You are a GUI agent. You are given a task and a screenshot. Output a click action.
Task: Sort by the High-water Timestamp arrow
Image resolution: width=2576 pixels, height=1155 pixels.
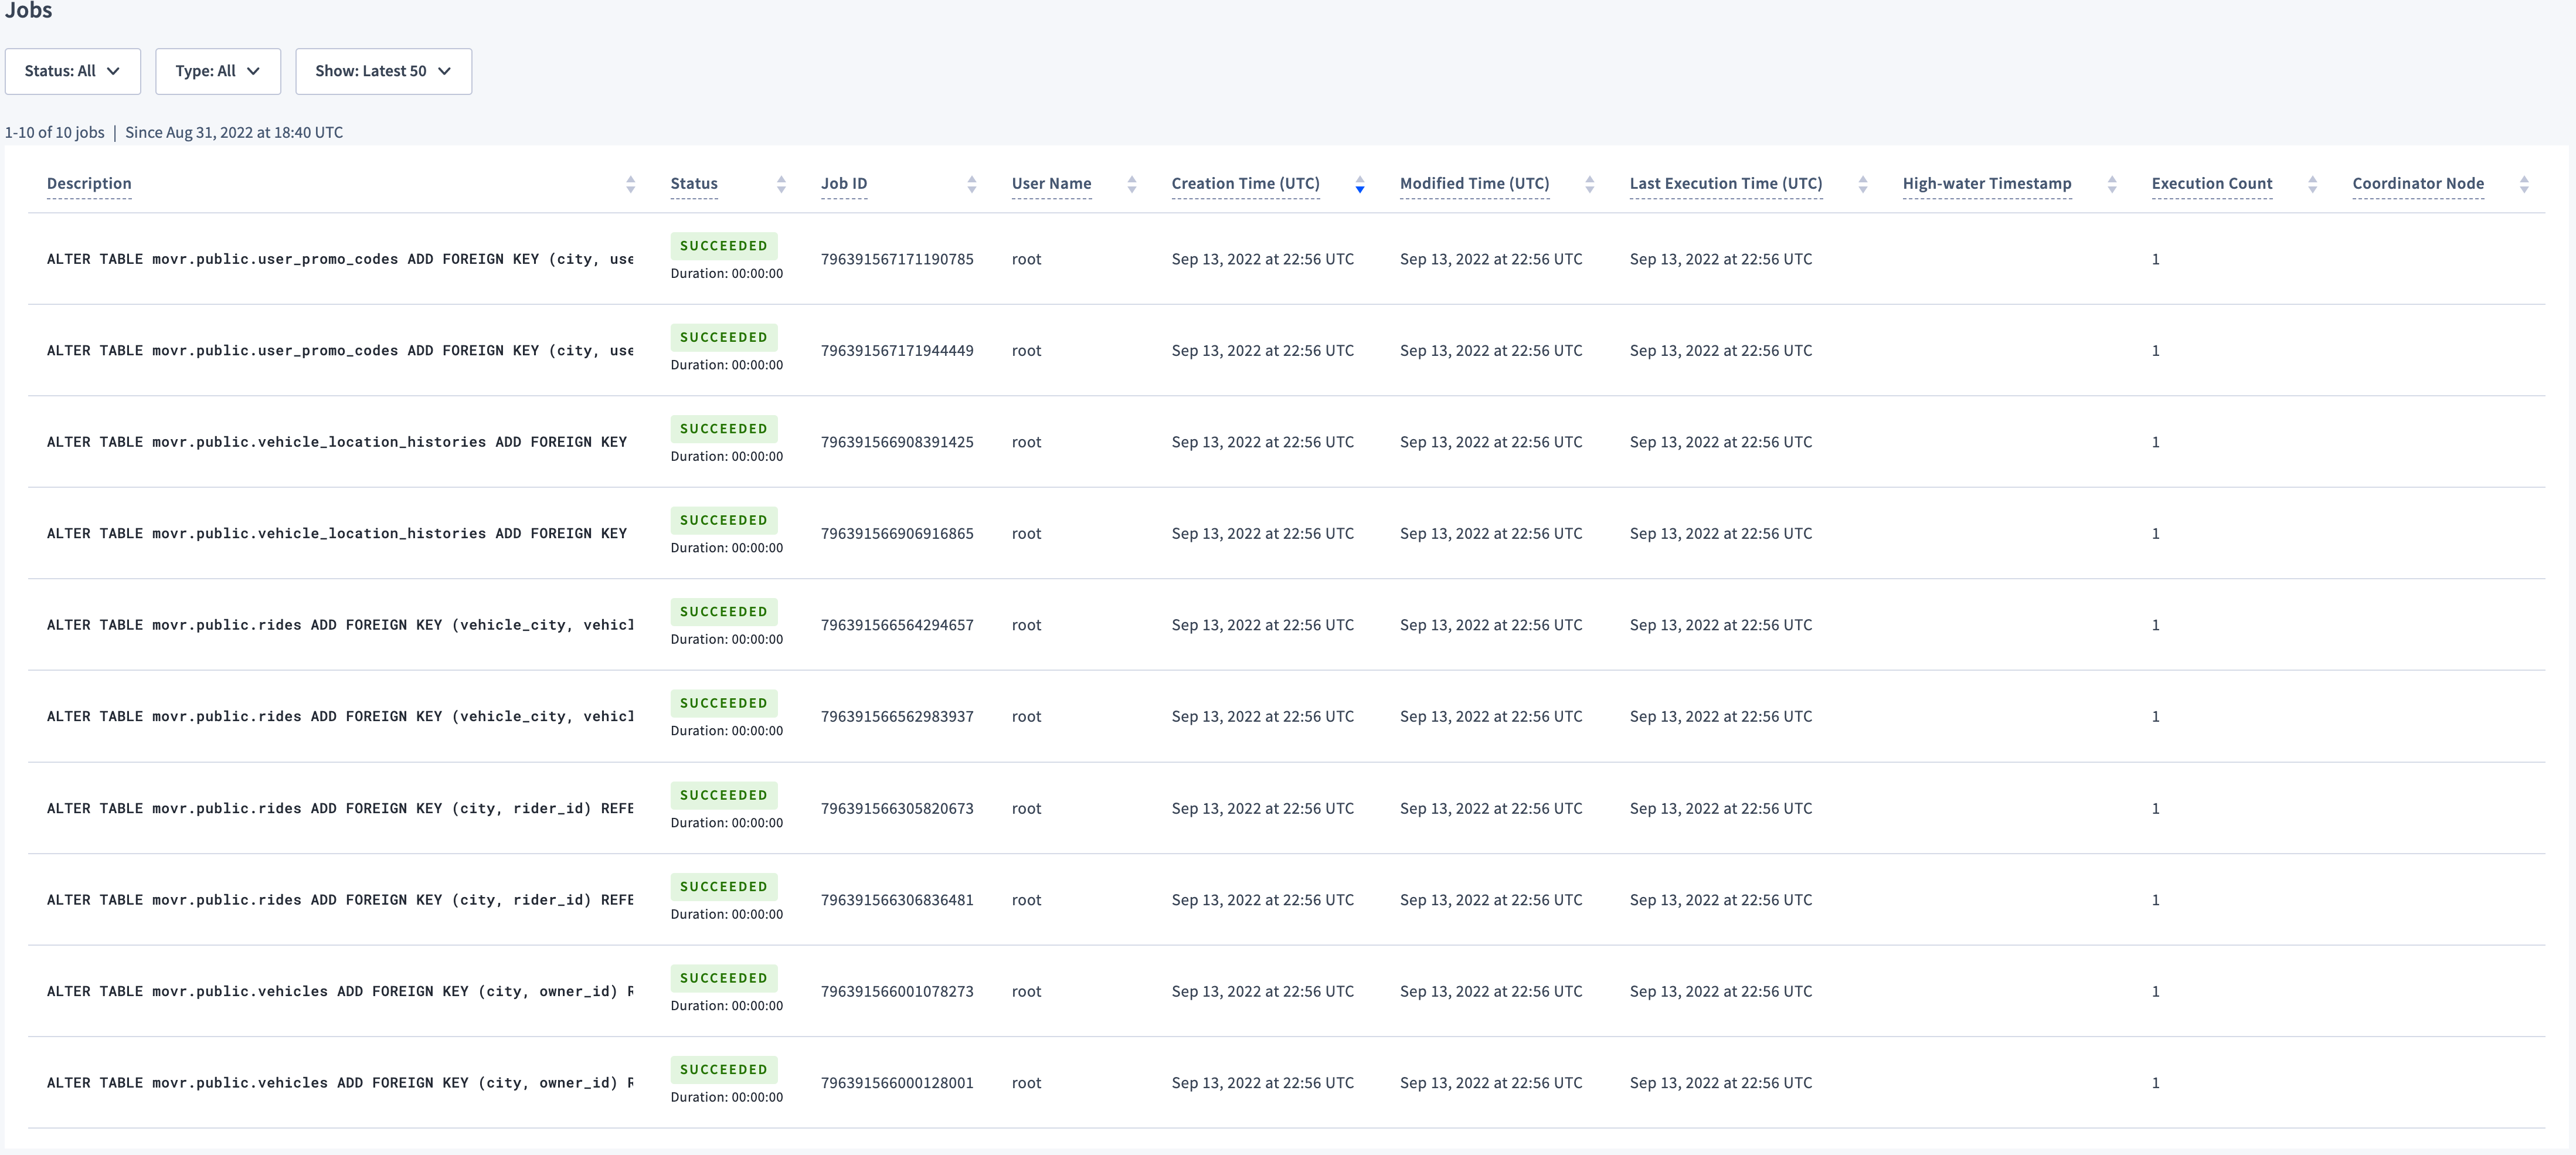click(x=2112, y=184)
